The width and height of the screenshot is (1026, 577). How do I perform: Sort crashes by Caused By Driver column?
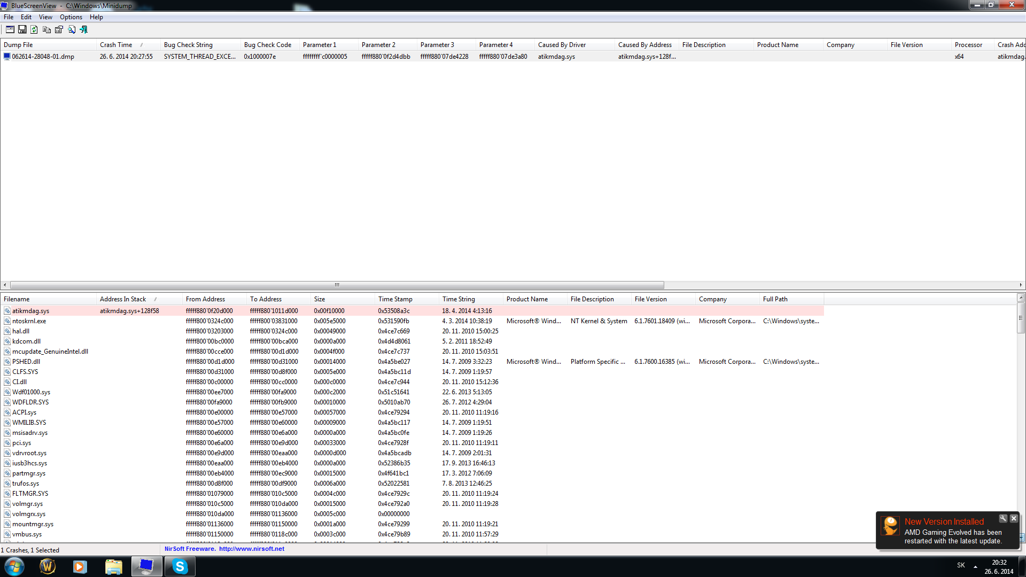pos(562,45)
